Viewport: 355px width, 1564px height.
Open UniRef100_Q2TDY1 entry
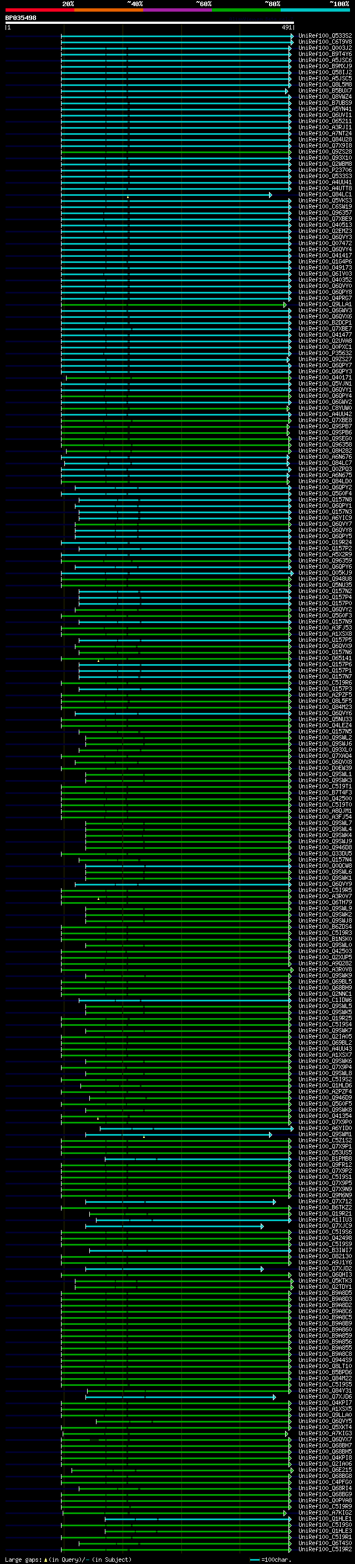click(x=325, y=1287)
